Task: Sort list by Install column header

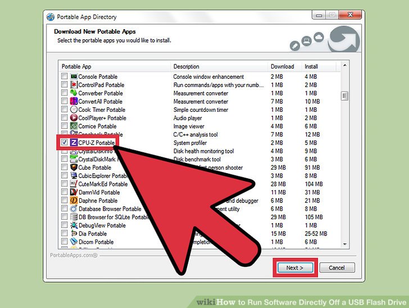Action: tap(319, 66)
